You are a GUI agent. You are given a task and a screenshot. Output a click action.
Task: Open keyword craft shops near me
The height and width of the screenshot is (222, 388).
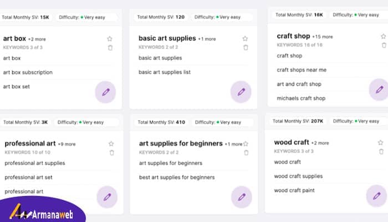point(302,70)
